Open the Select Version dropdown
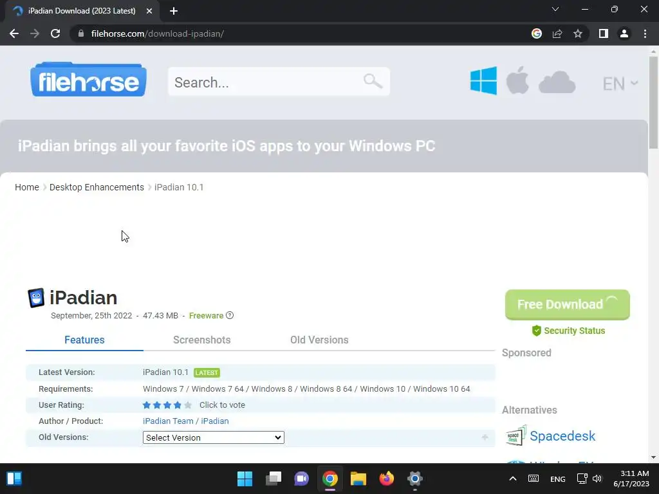Image resolution: width=659 pixels, height=494 pixels. tap(214, 437)
